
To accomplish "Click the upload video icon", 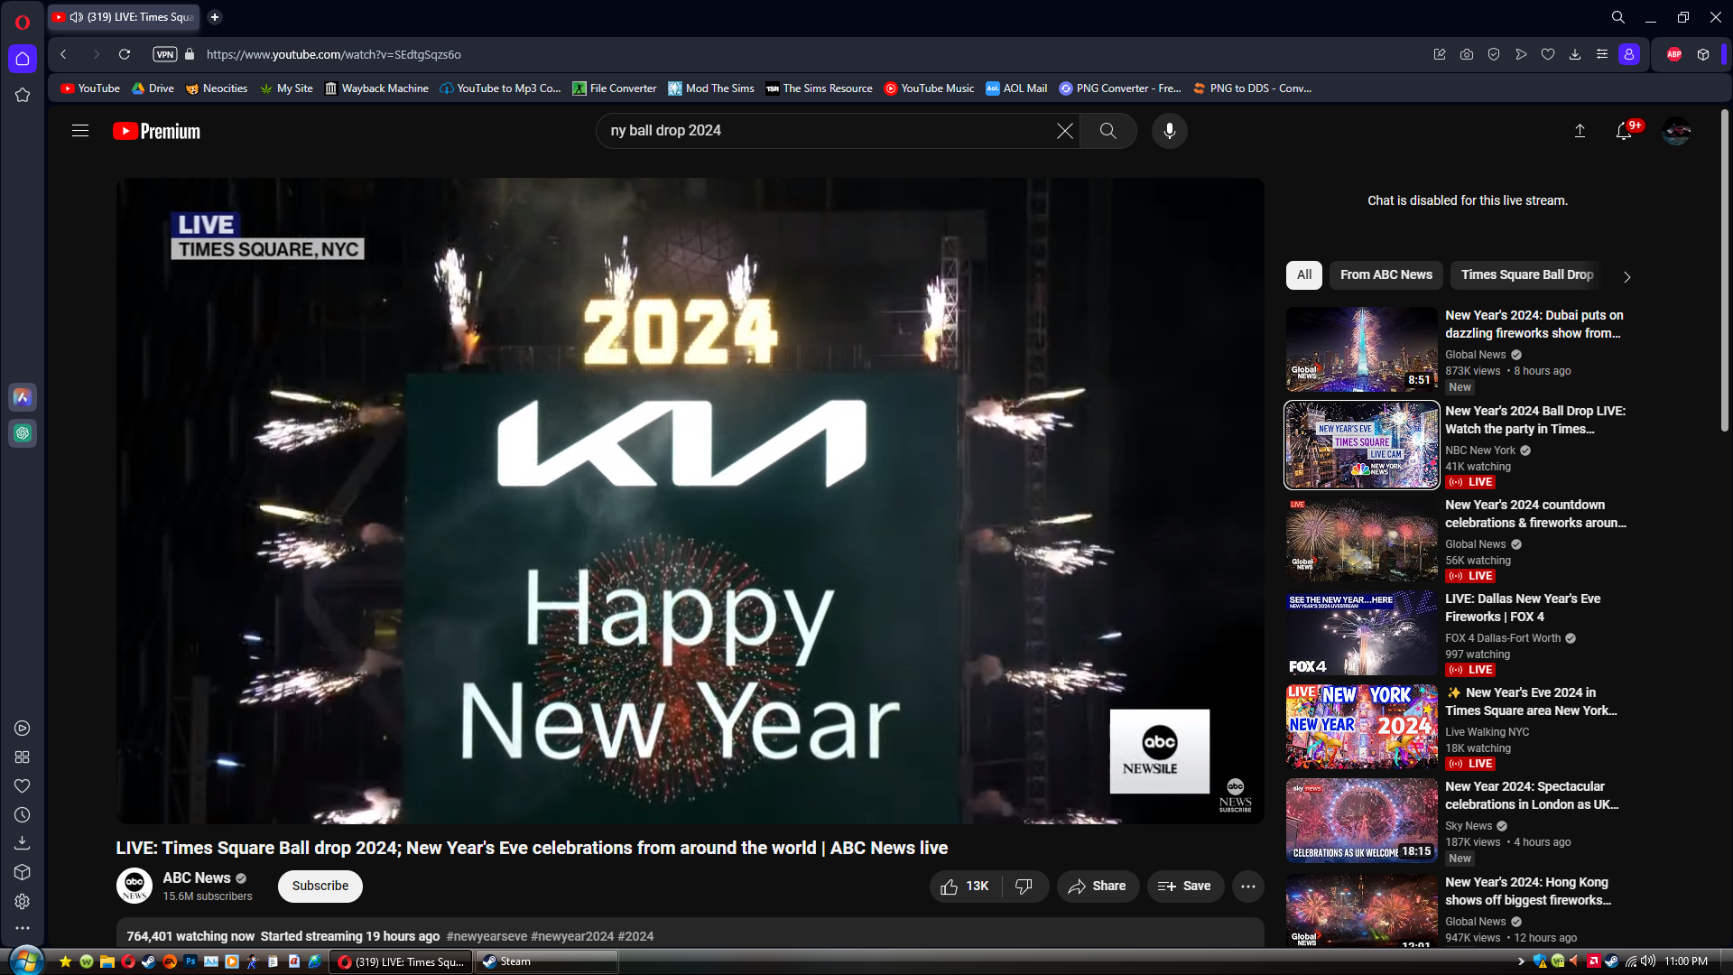I will [x=1580, y=131].
